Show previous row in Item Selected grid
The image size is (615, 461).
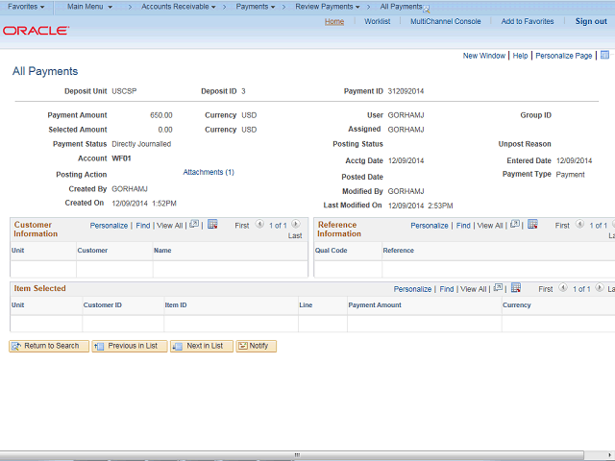point(563,287)
